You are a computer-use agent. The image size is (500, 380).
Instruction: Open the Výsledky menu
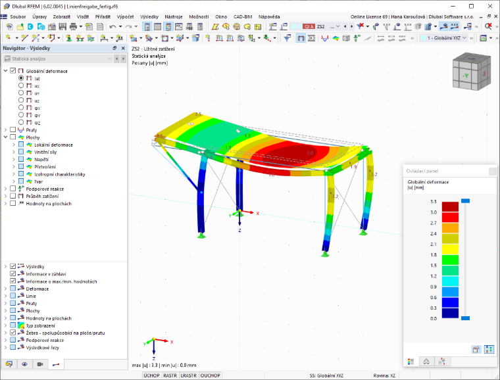point(149,16)
